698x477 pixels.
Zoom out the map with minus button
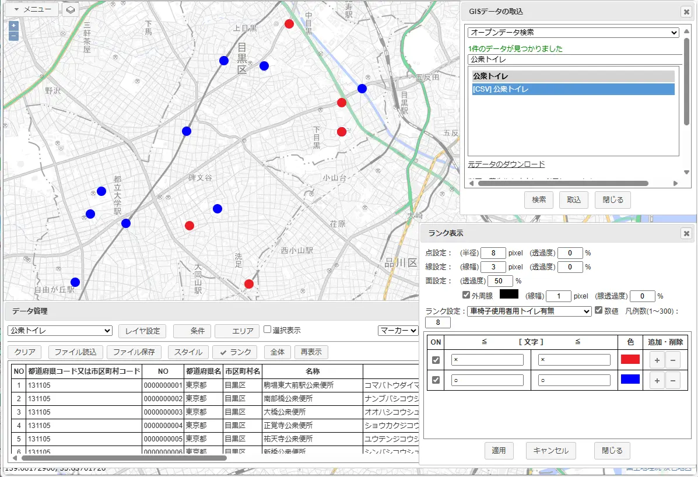(x=13, y=36)
